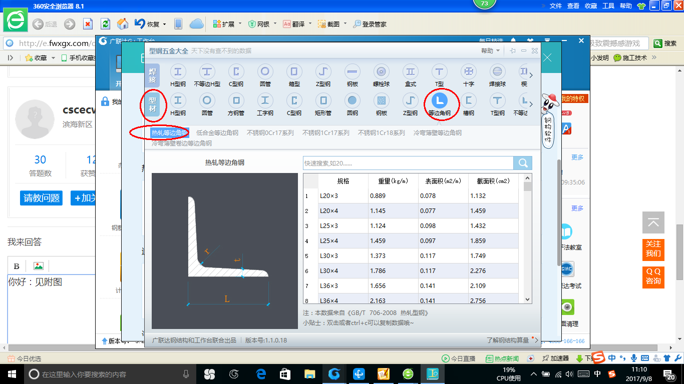Select the L25×4 row in the table
684x384 pixels.
click(418, 241)
